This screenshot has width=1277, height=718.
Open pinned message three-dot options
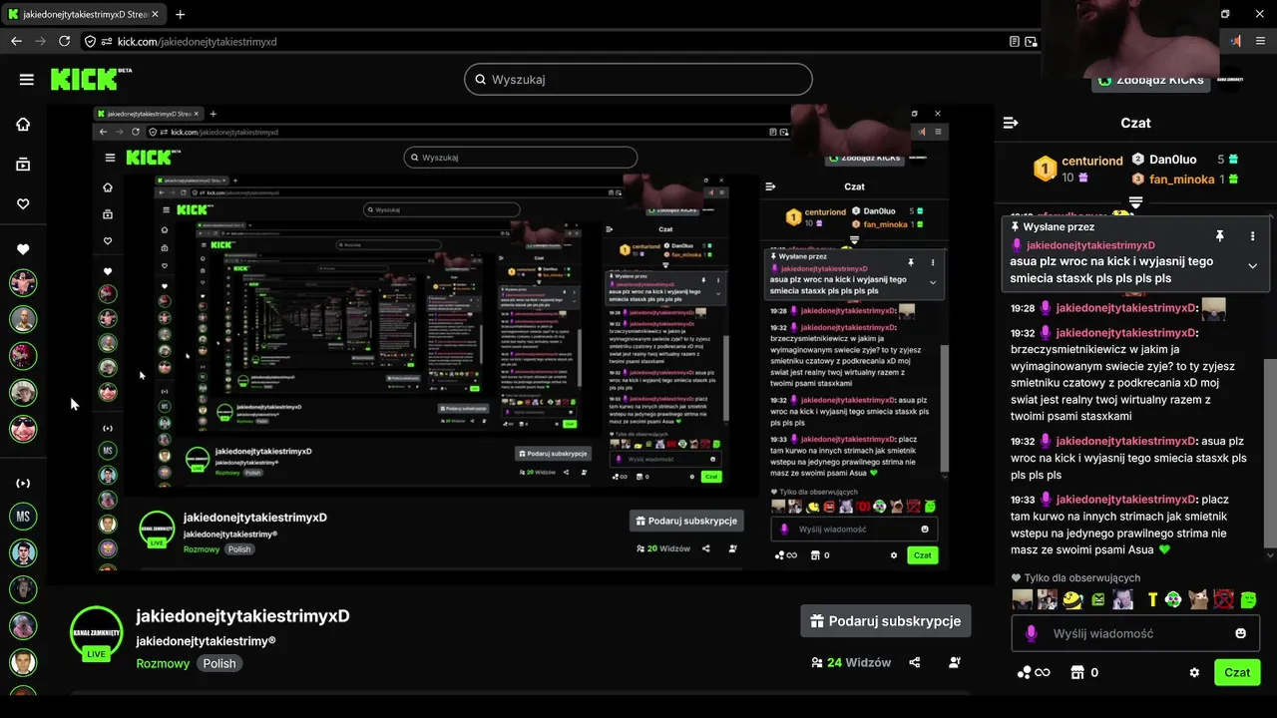click(x=1252, y=236)
